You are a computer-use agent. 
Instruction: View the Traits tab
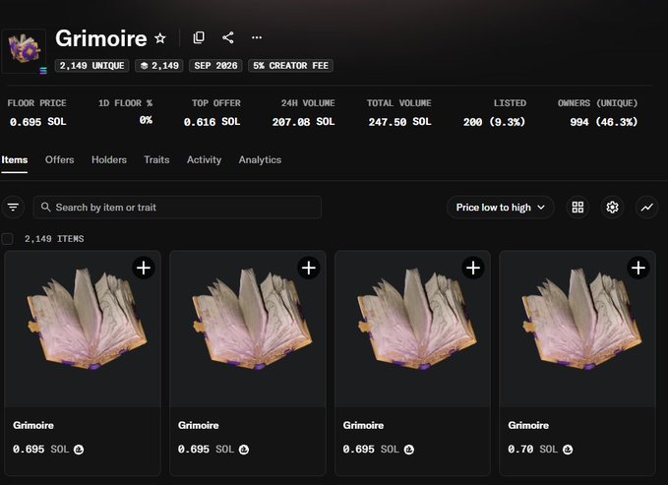tap(156, 159)
